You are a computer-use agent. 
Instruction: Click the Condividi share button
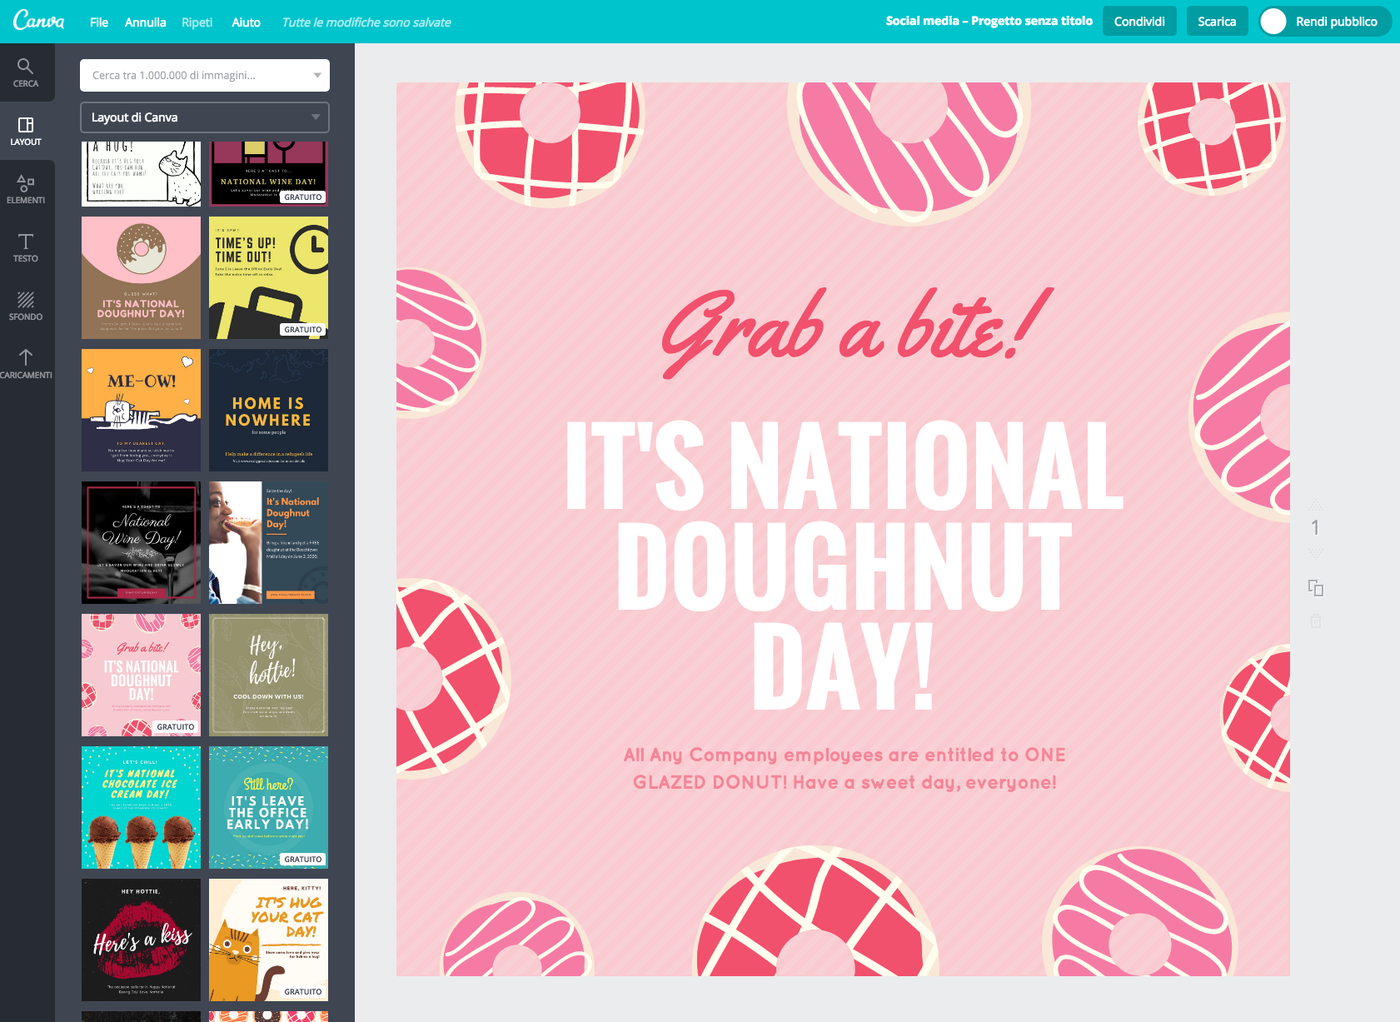pos(1139,22)
